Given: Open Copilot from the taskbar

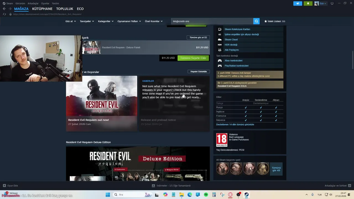Looking at the screenshot, I should point(165,195).
